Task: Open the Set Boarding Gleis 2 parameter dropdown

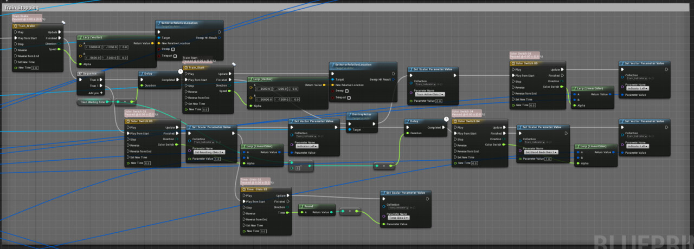Action: pos(209,152)
